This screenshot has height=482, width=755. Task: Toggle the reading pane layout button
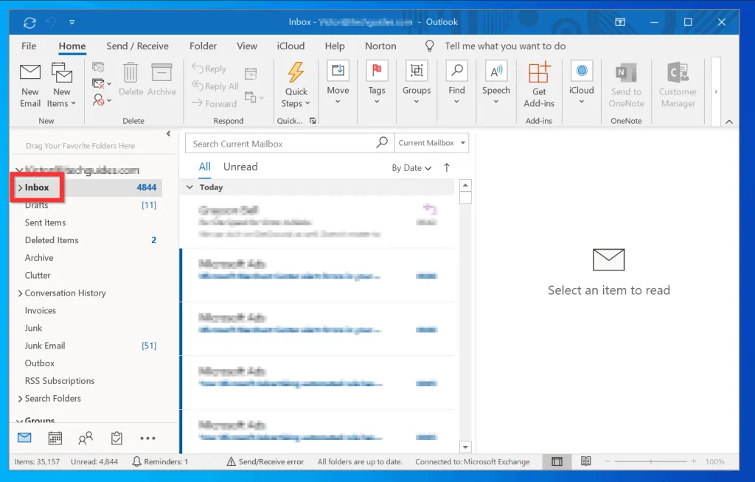[557, 461]
